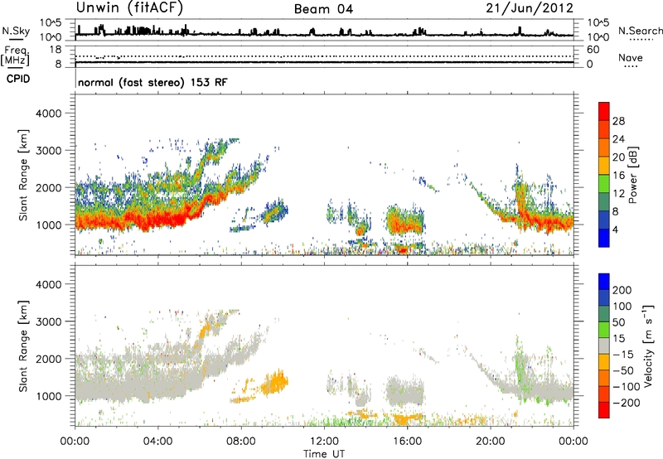The width and height of the screenshot is (663, 459).
Task: Click the dotted line sample under N.Search
Action: 641,40
